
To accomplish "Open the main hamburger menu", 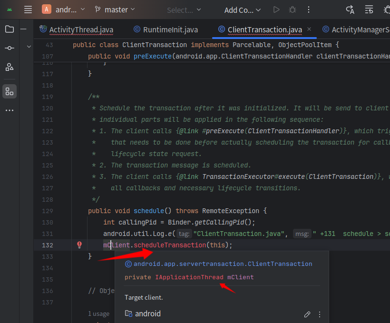I will click(28, 10).
